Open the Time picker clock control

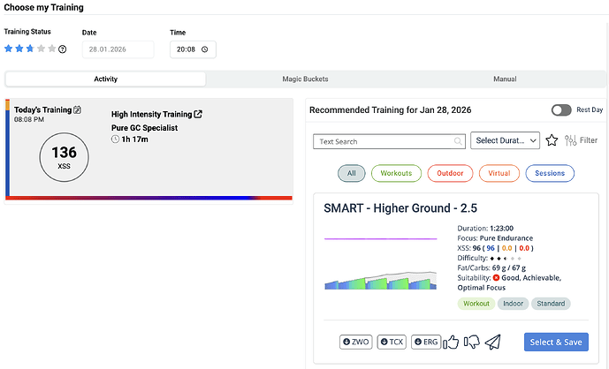coord(205,49)
